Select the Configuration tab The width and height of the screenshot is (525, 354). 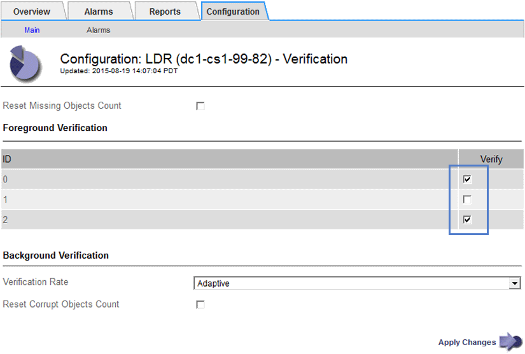point(233,11)
